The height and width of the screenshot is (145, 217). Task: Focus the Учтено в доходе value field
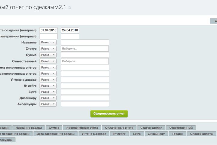tap(85, 80)
